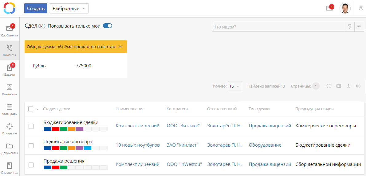Click the "Создать" button

[36, 9]
